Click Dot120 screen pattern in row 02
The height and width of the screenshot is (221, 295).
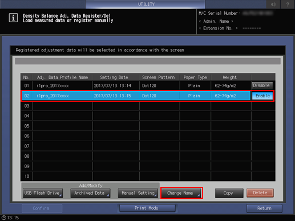(149, 96)
